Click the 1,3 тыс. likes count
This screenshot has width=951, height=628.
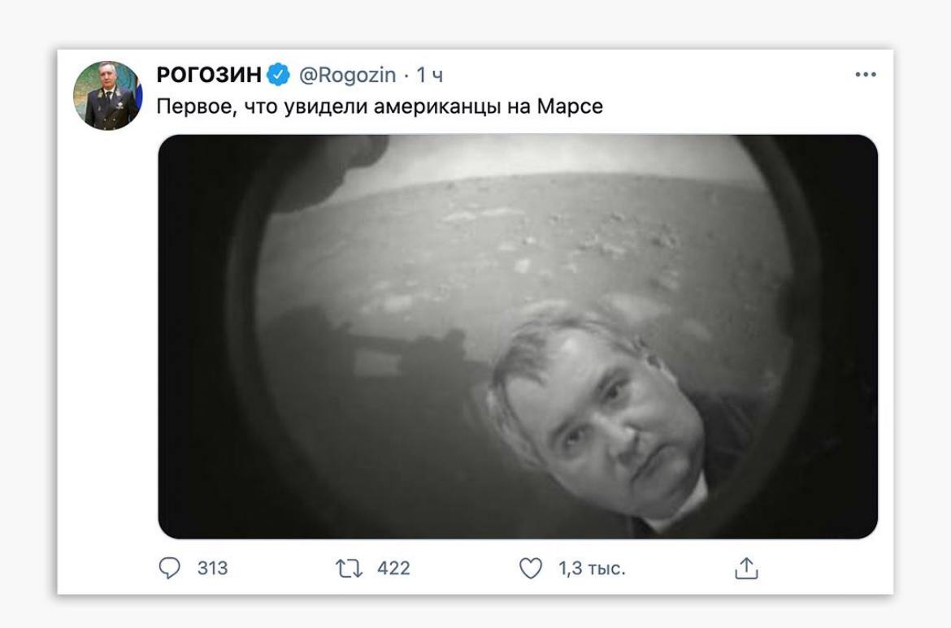(592, 568)
